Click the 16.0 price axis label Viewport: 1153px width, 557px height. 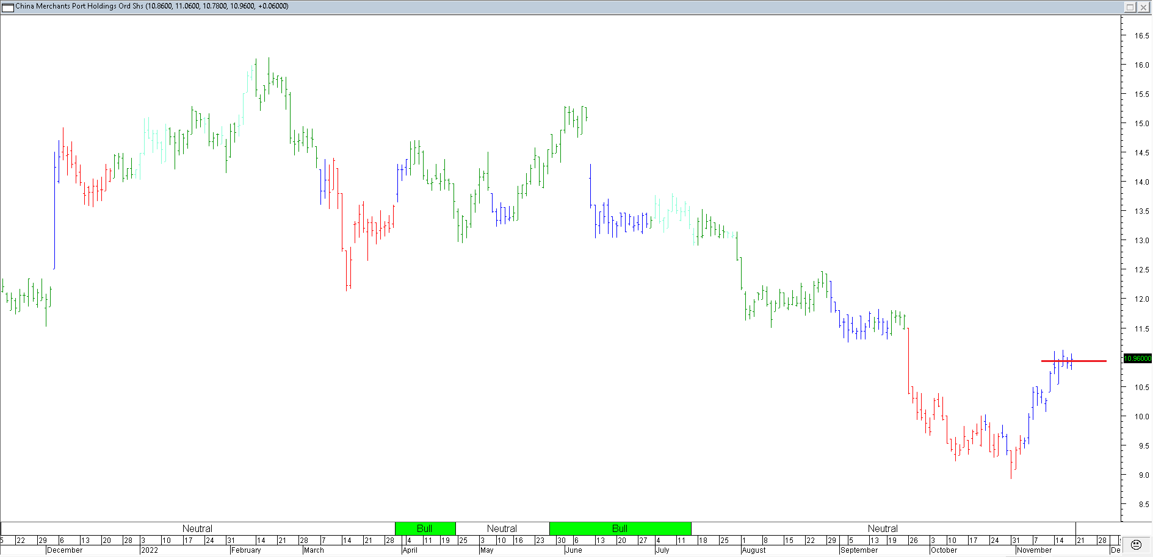coord(1141,65)
